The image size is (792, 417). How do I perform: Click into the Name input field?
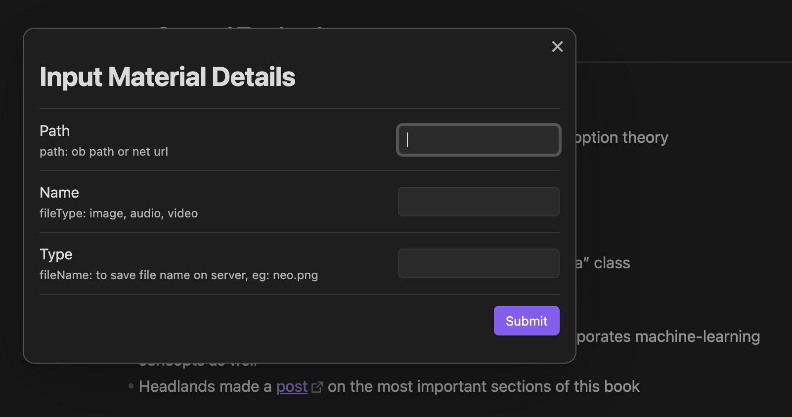(479, 202)
